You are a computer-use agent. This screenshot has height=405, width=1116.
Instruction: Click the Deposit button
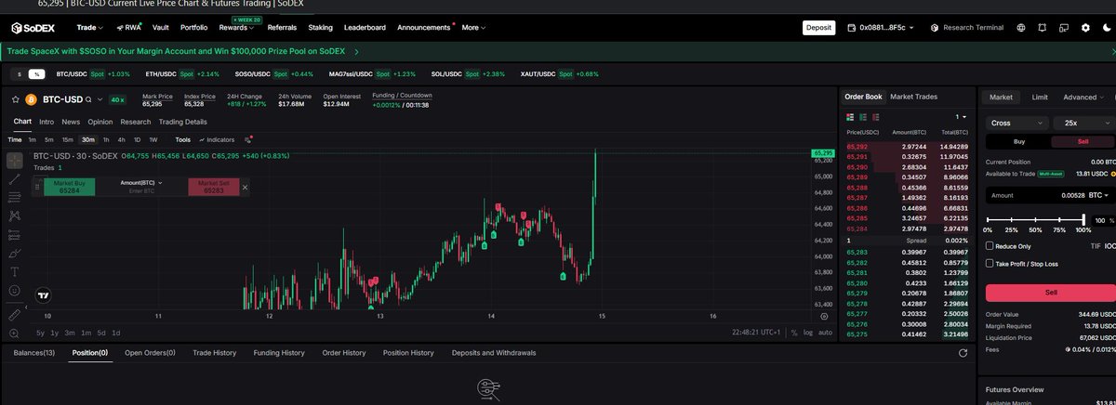pos(818,28)
